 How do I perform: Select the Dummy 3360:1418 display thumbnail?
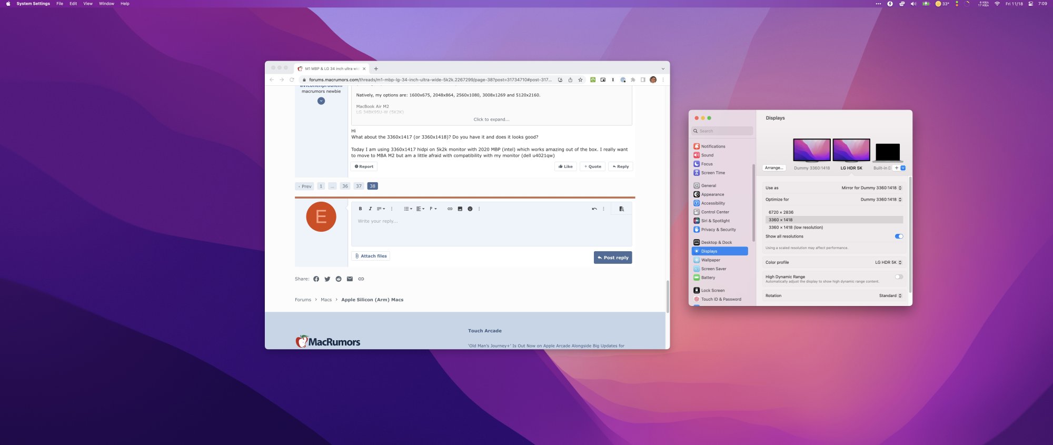point(812,150)
